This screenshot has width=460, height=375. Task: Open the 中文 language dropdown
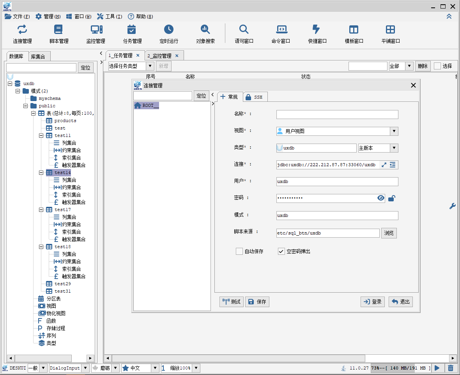coord(155,368)
